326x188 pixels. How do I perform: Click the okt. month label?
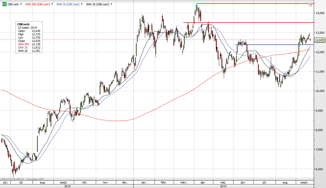85,183
